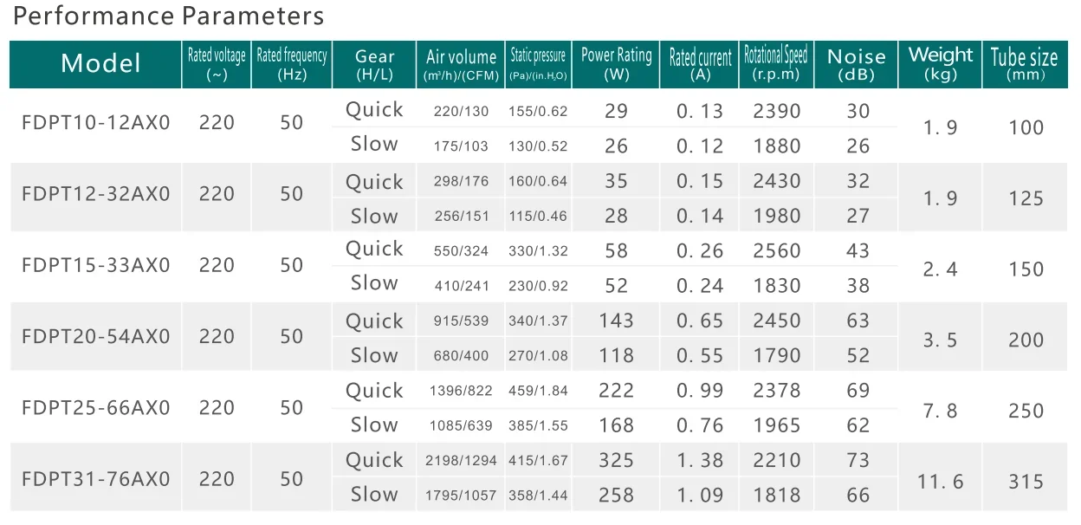Click the Power Rating (W) header
The width and height of the screenshot is (1081, 525).
616,64
